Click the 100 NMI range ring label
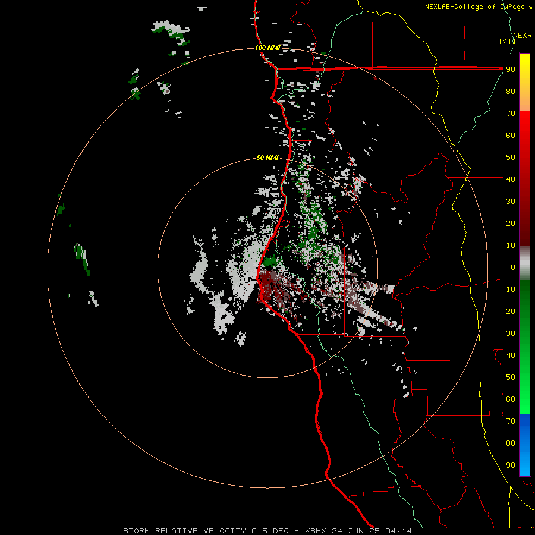 267,48
